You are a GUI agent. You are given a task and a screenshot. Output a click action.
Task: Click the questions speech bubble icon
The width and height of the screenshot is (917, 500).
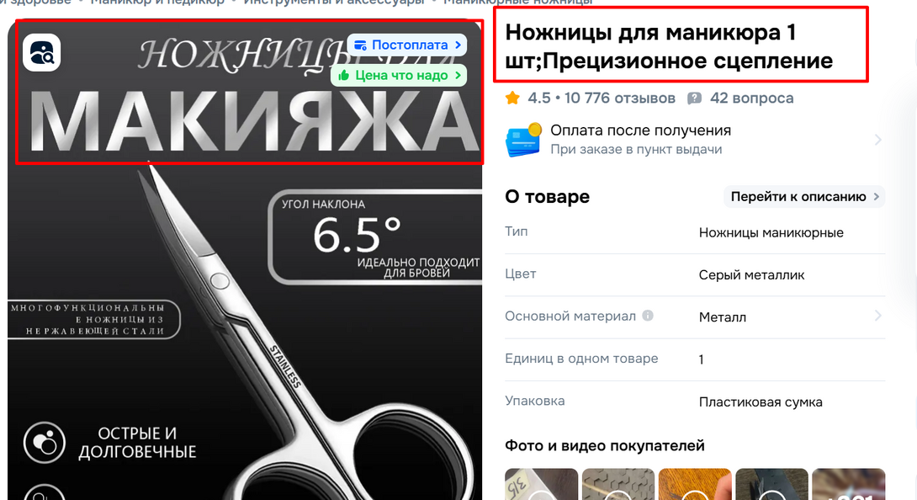point(694,98)
